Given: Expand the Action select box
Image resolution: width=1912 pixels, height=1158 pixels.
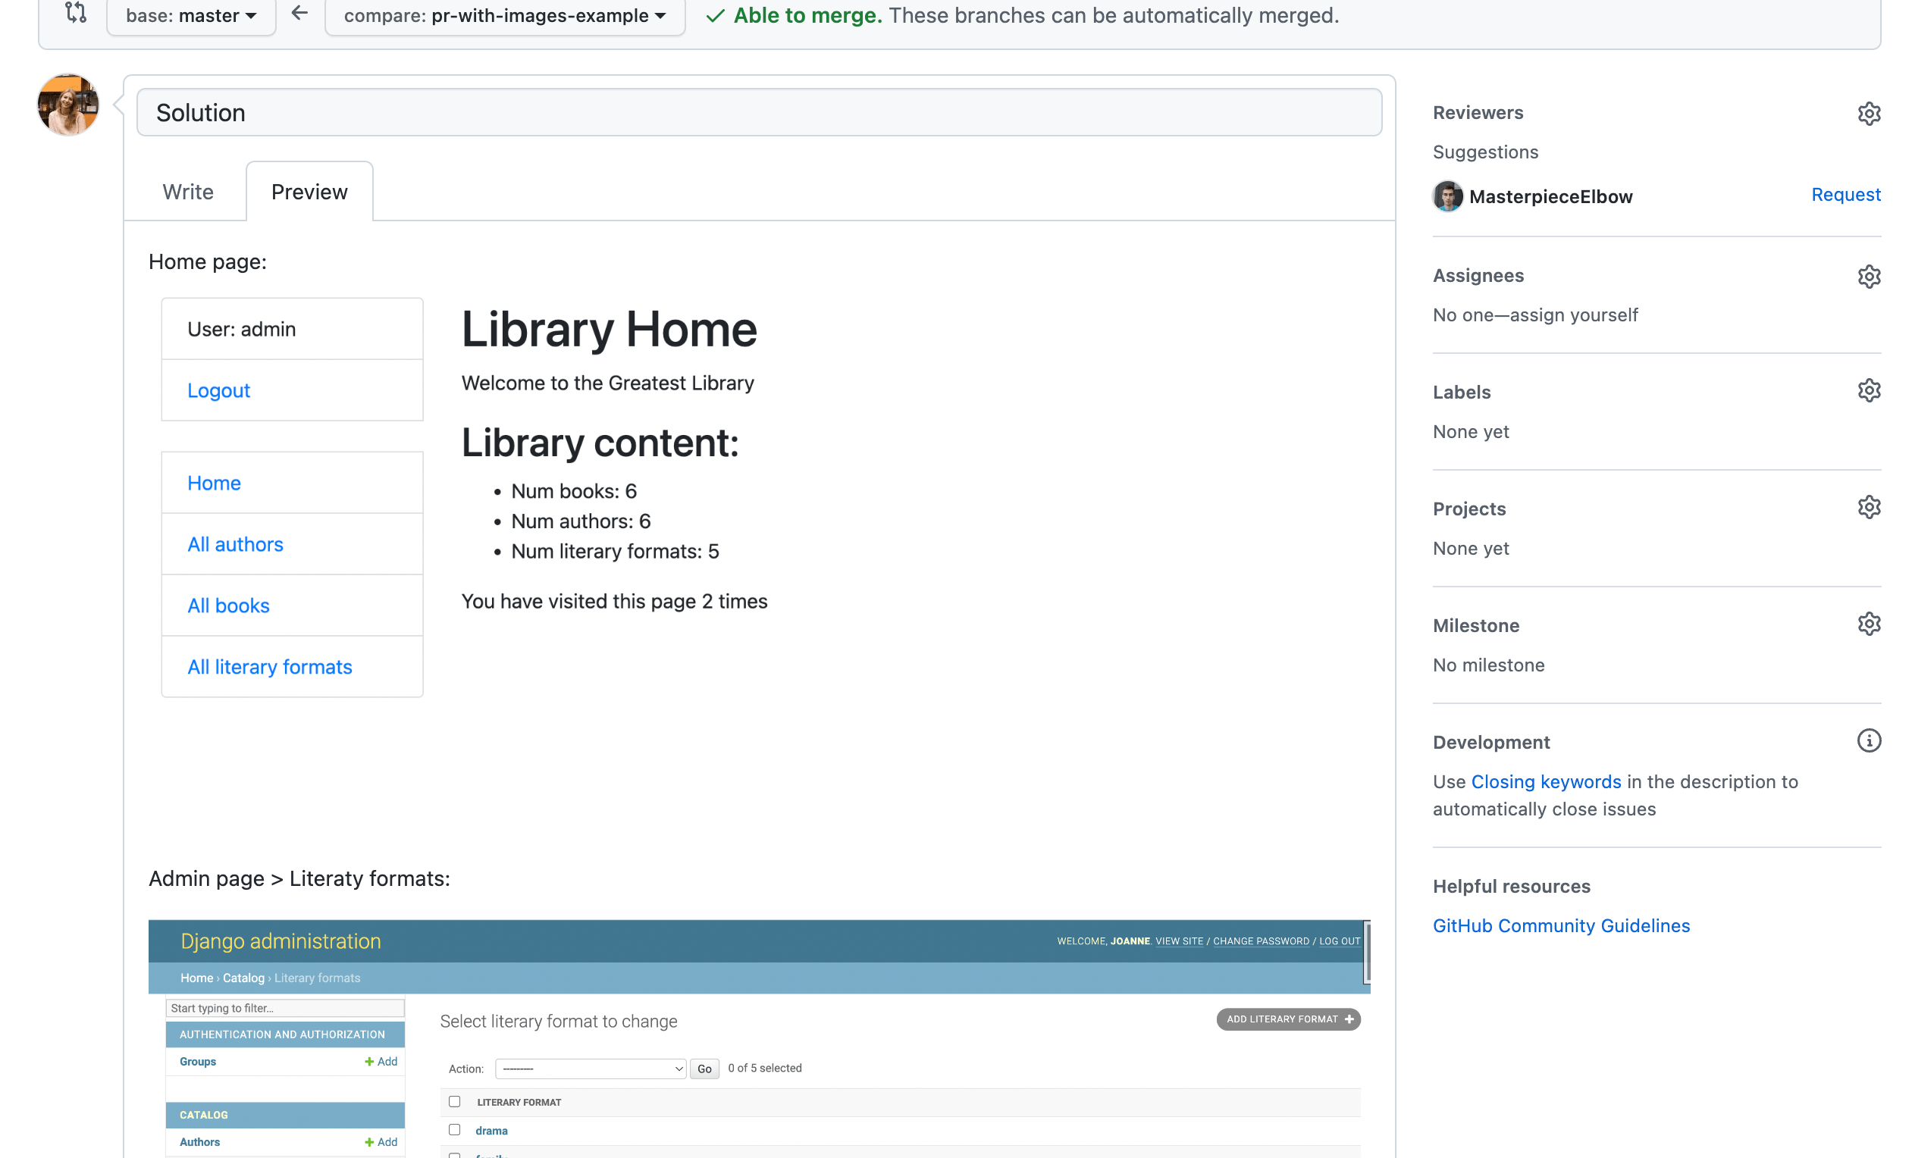Looking at the screenshot, I should pos(590,1069).
